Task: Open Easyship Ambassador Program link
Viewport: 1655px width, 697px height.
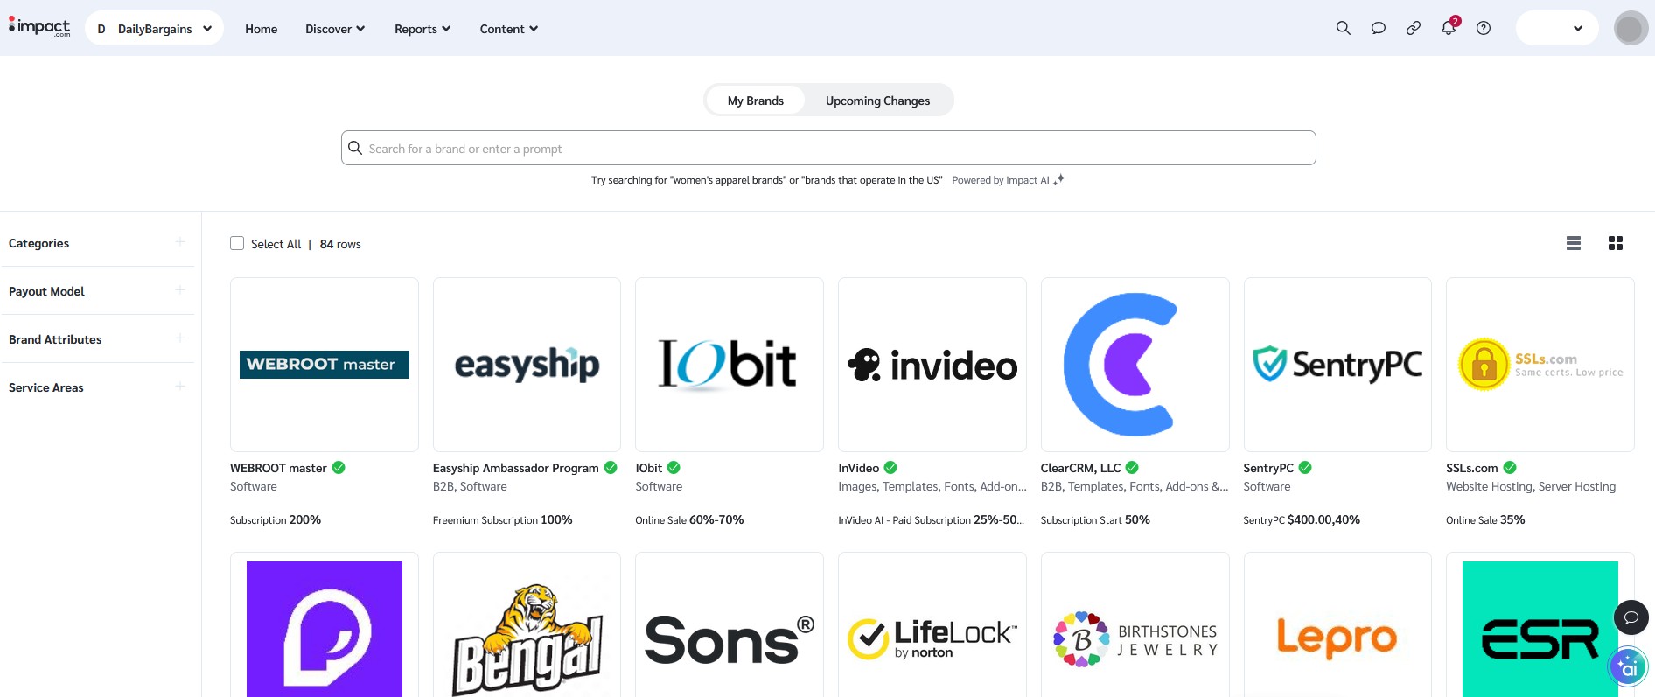Action: (516, 468)
